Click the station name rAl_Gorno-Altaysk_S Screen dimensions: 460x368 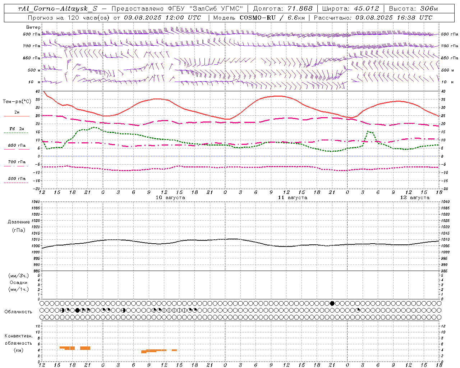coord(57,9)
